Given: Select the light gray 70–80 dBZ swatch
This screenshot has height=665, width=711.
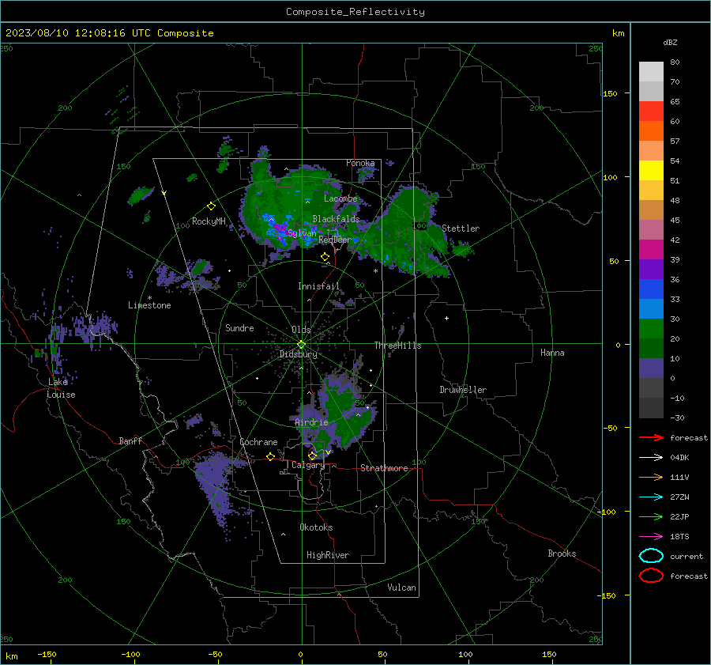Looking at the screenshot, I should (x=651, y=72).
